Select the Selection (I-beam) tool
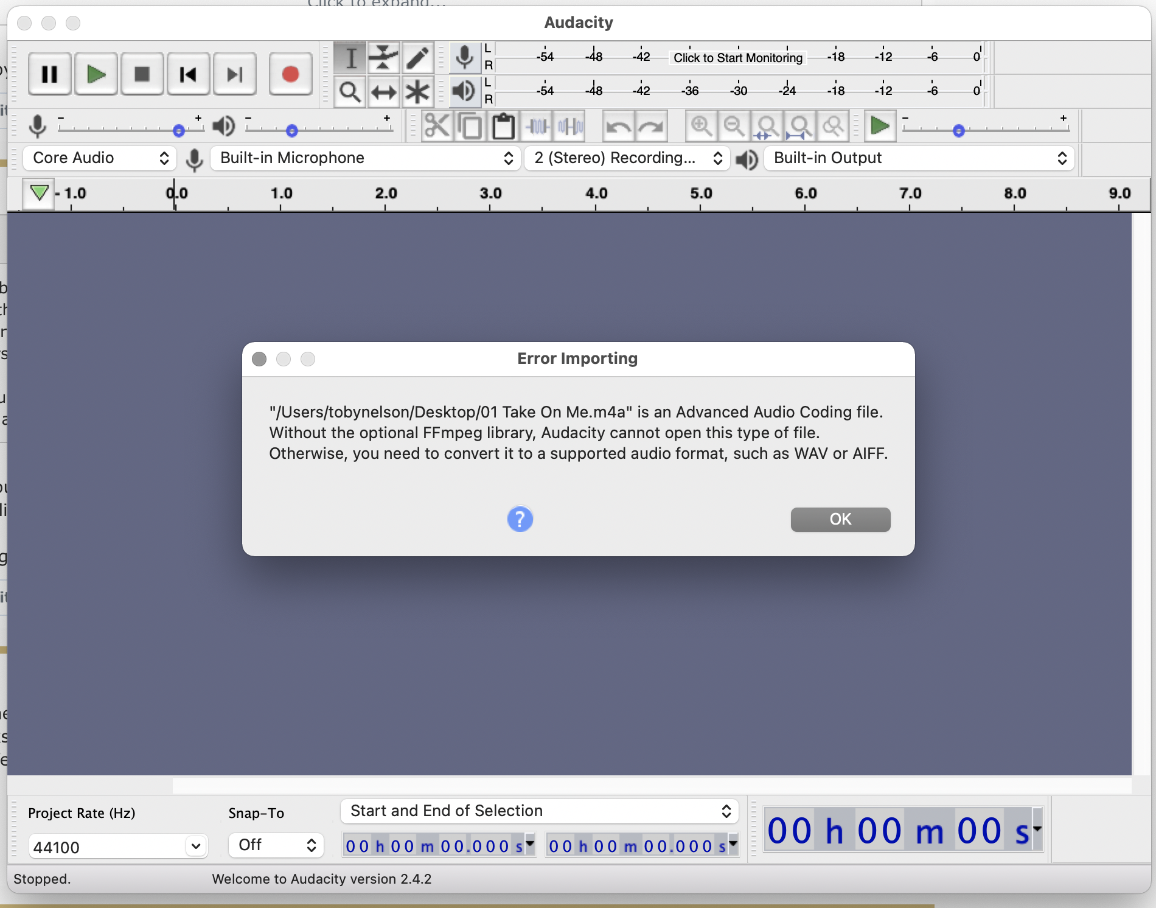This screenshot has height=908, width=1156. (350, 58)
